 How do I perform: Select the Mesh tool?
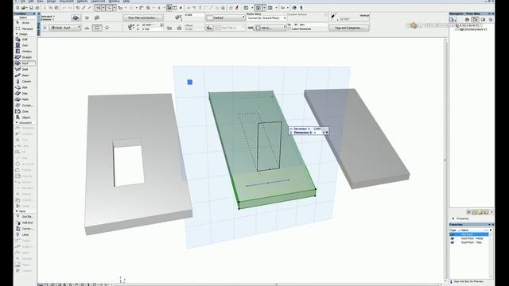click(x=25, y=99)
